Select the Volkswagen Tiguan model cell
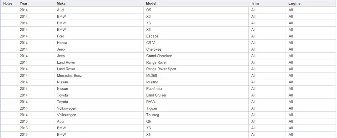This screenshot has width=337, height=138. 196,108
